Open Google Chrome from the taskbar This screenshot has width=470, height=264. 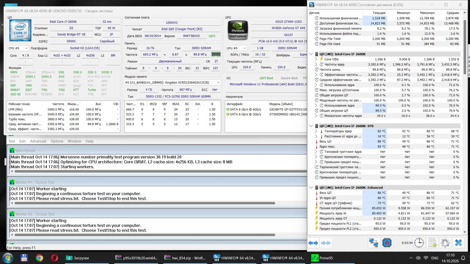coord(39,258)
